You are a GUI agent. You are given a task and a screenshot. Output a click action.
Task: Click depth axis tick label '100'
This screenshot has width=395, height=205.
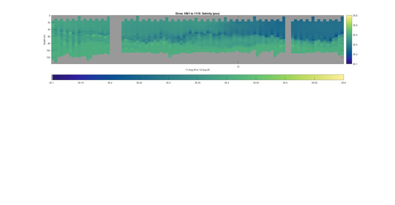tap(49, 50)
